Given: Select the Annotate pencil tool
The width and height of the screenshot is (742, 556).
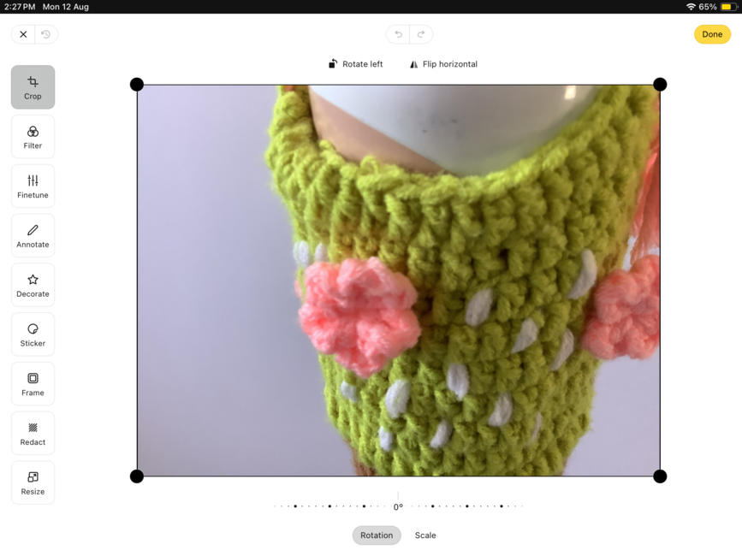Looking at the screenshot, I should coord(33,235).
